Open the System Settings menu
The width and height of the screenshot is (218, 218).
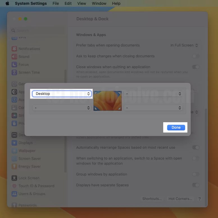tap(31, 3)
